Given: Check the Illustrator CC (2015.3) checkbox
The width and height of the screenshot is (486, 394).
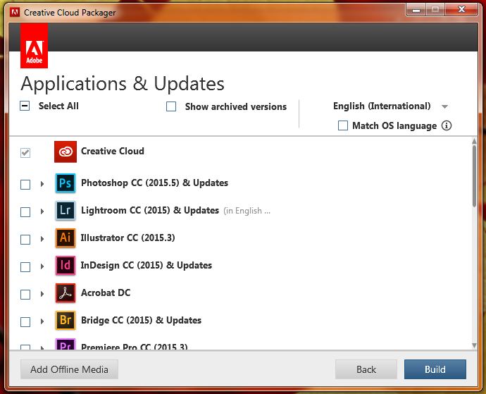Looking at the screenshot, I should point(25,239).
